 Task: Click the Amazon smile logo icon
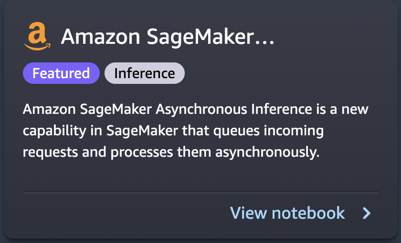coord(37,36)
